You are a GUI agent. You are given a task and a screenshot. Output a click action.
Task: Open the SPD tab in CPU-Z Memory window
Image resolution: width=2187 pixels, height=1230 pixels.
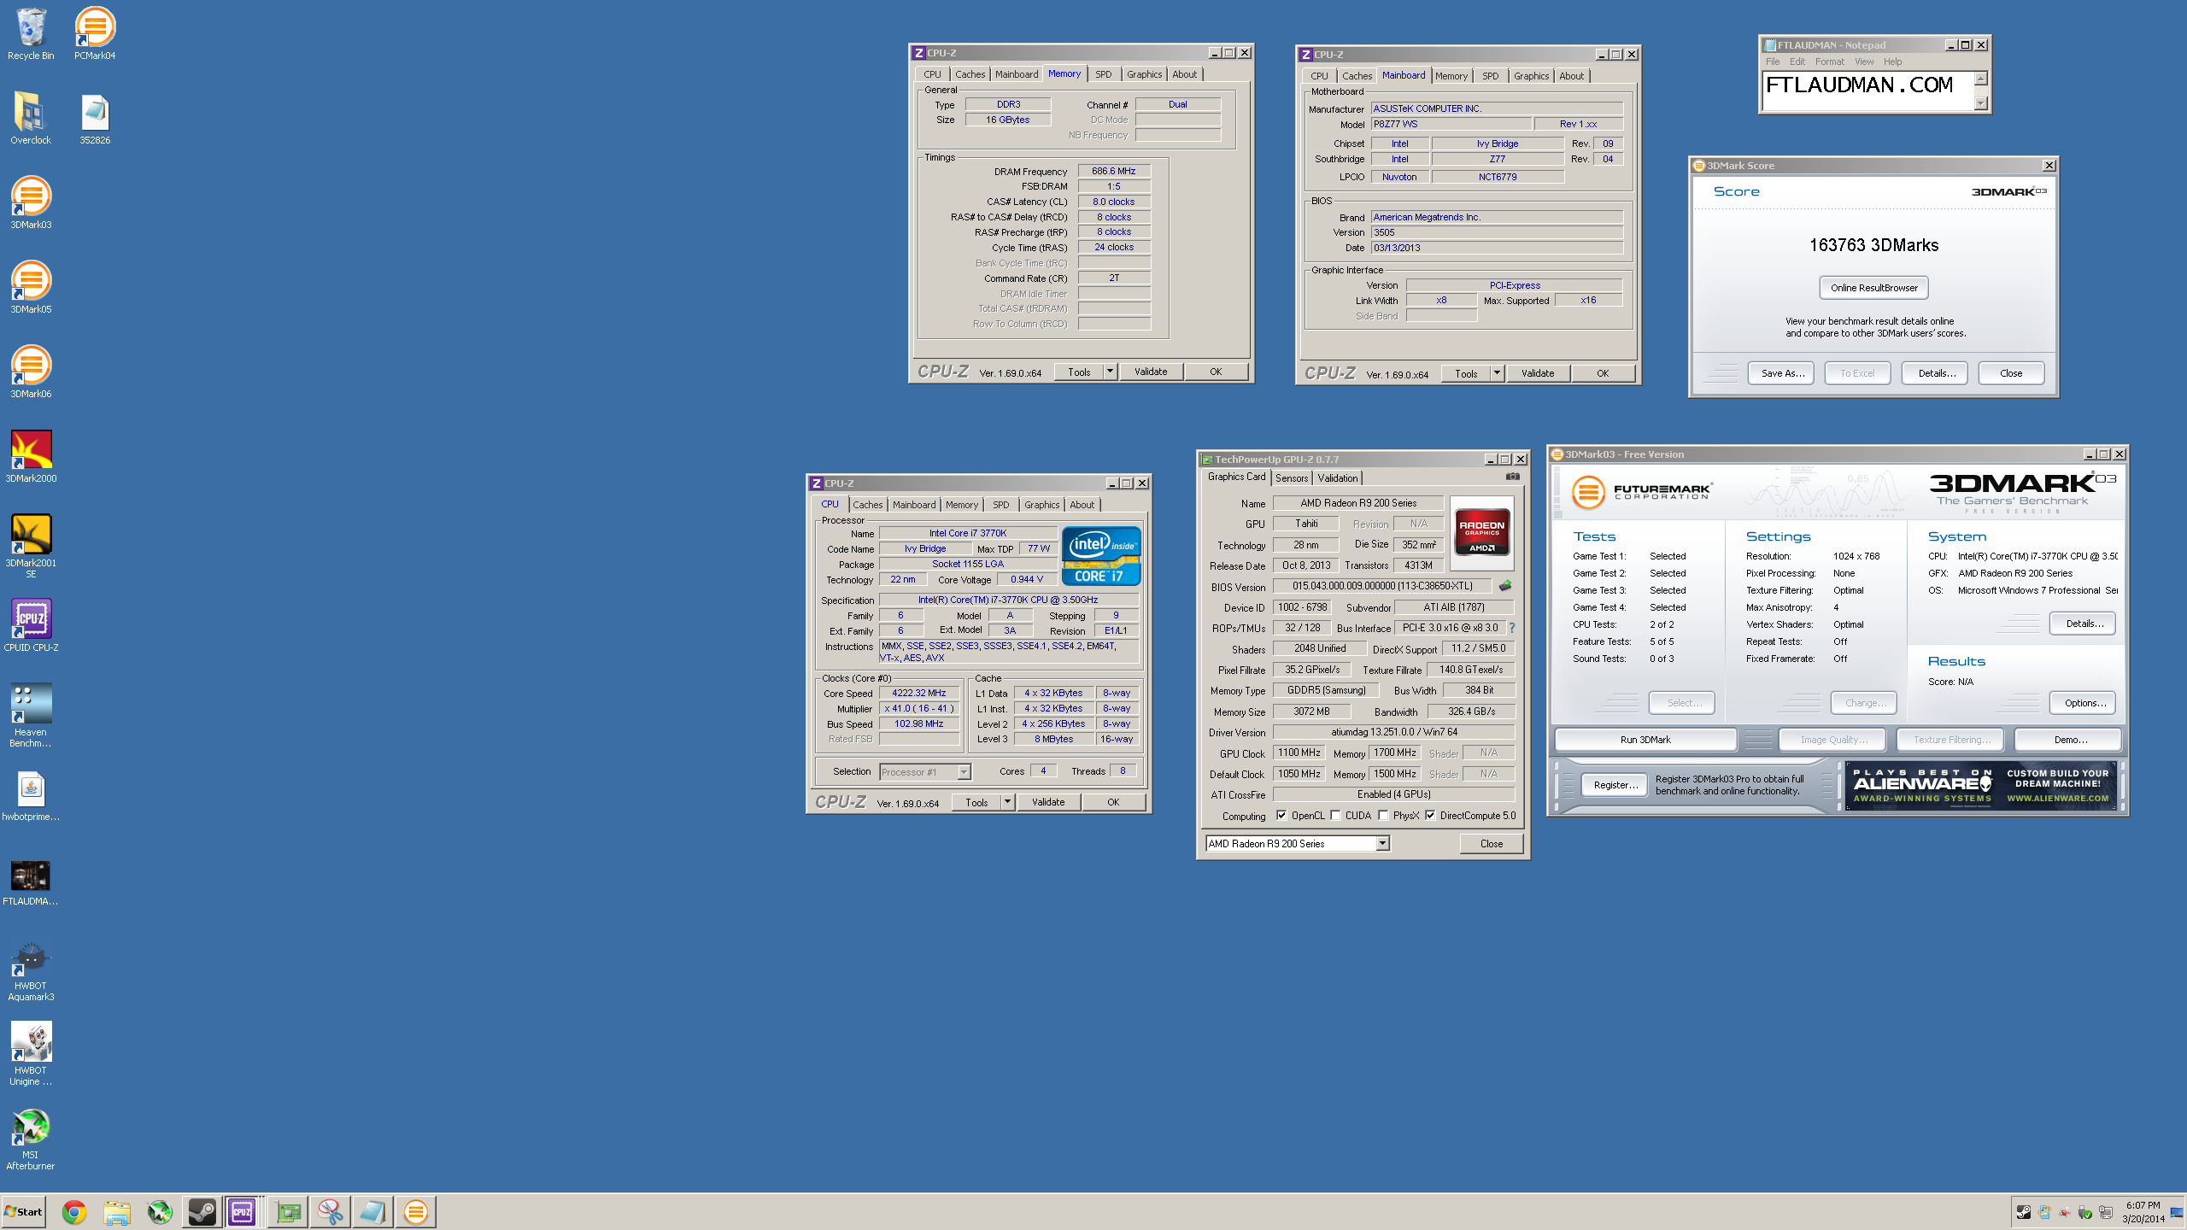[1103, 74]
